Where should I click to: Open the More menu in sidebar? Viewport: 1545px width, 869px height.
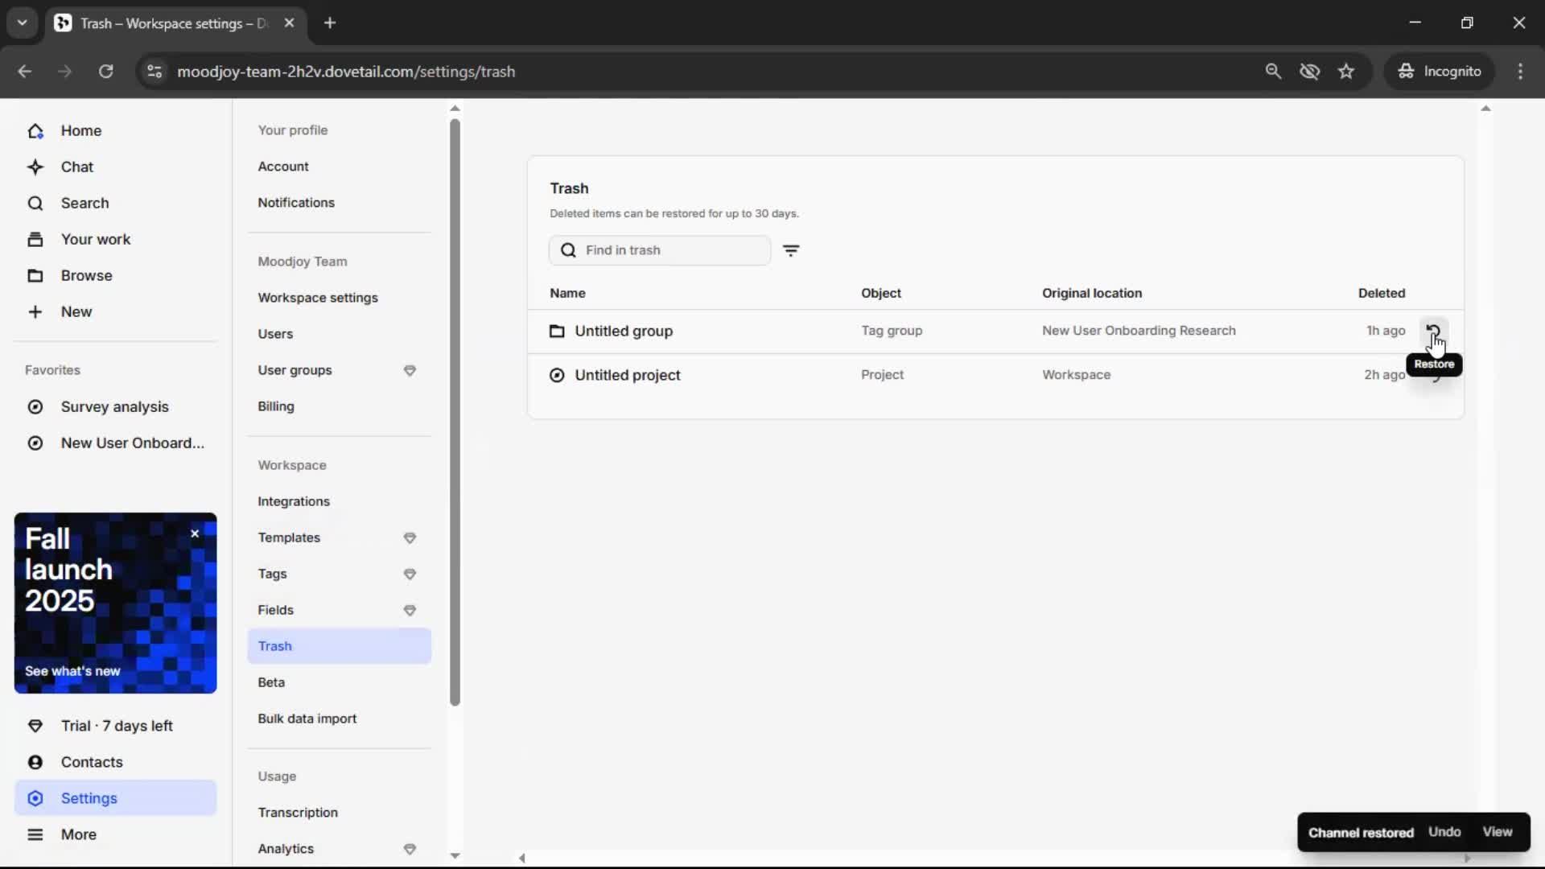[x=78, y=834]
